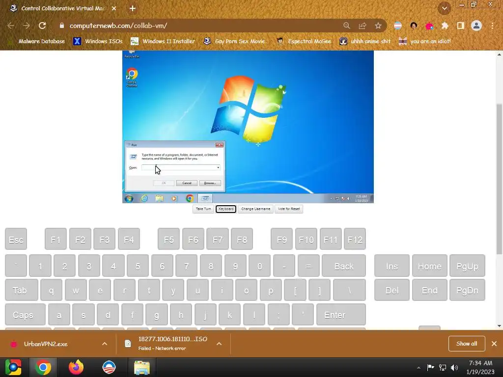
Task: Open File Explorer from host taskbar
Action: click(142, 367)
